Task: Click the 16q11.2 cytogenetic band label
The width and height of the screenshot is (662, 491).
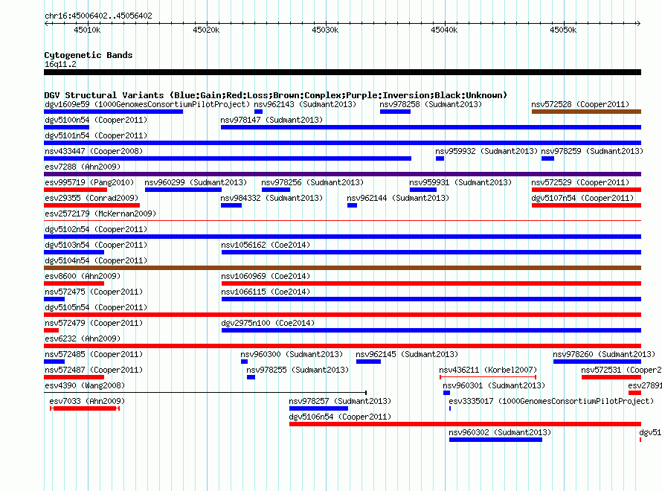Action: point(60,64)
